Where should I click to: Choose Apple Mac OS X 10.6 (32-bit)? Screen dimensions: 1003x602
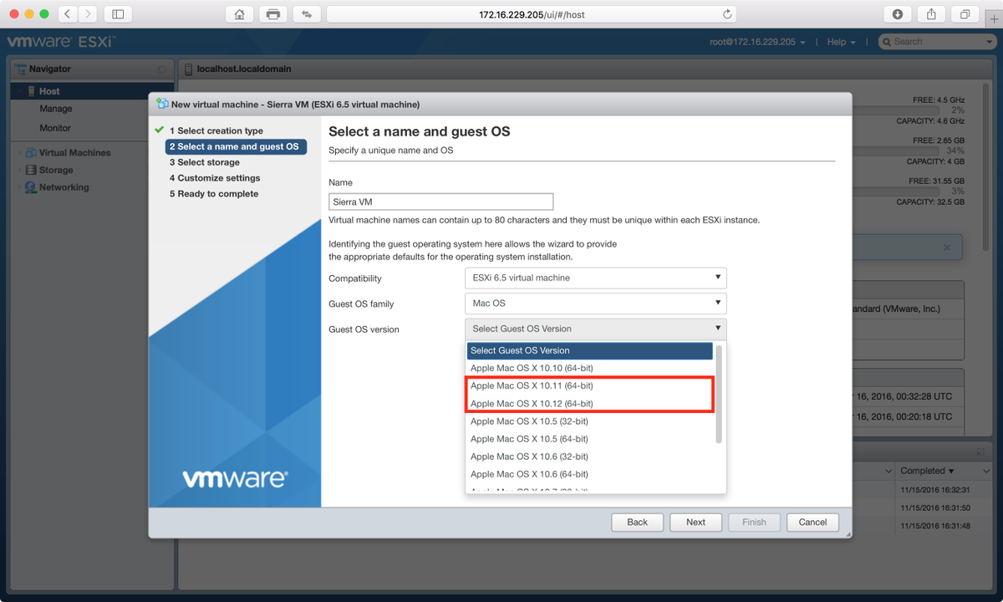(589, 457)
